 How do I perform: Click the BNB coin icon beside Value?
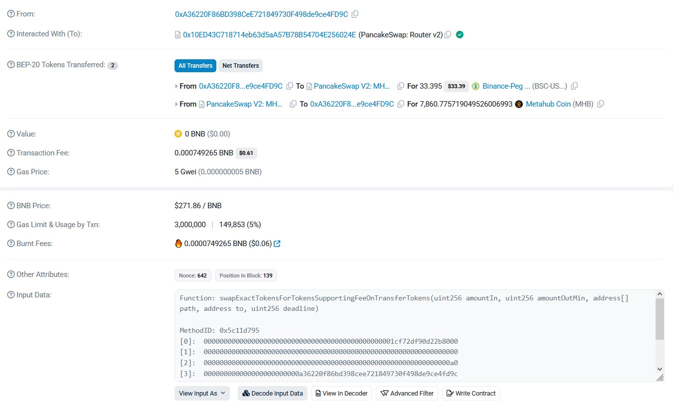tap(178, 134)
